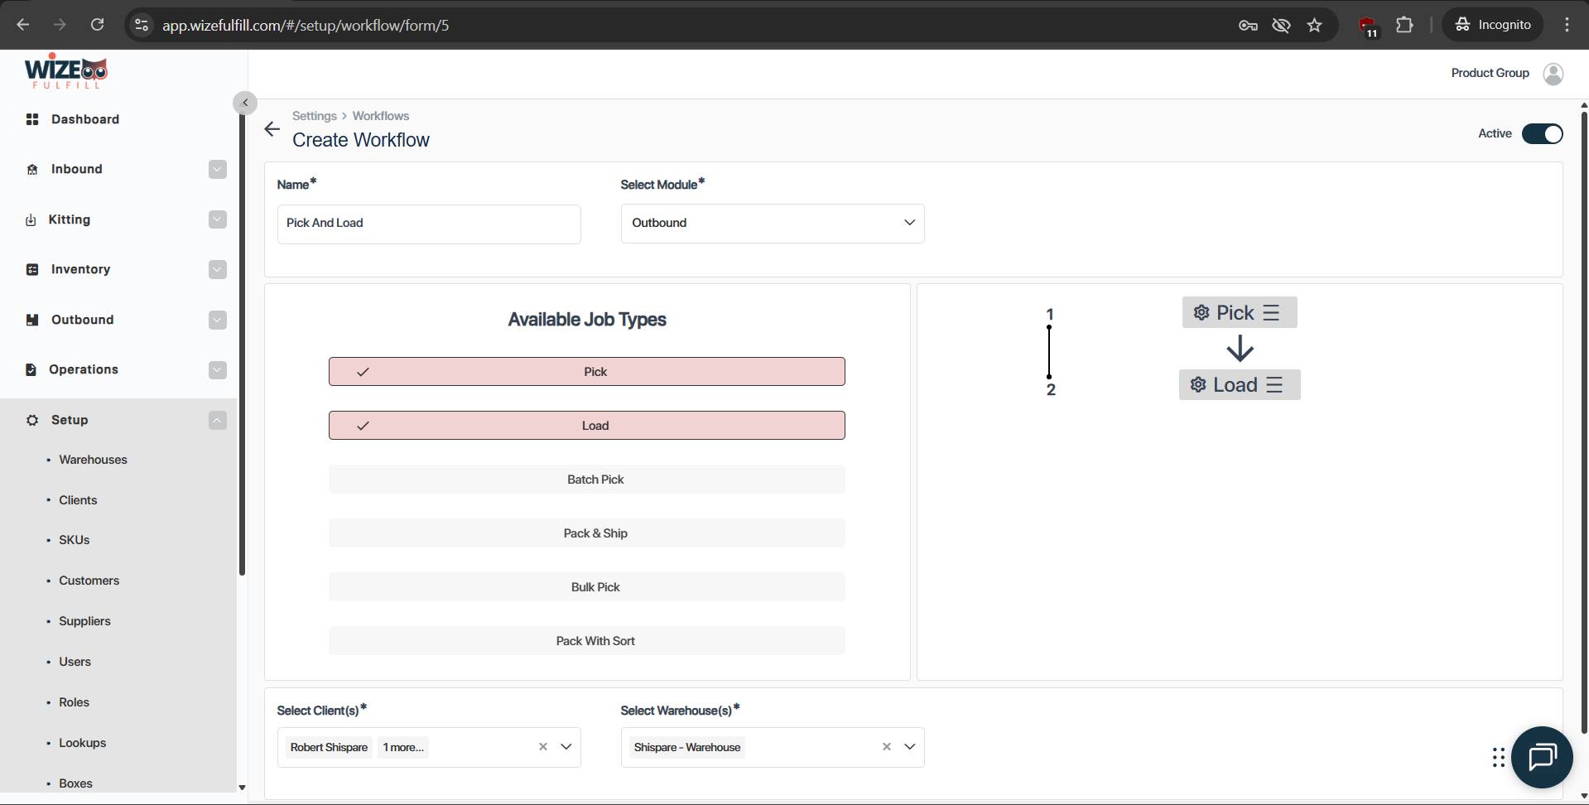Select the Bulk Pick job type
The height and width of the screenshot is (805, 1589).
pos(587,587)
